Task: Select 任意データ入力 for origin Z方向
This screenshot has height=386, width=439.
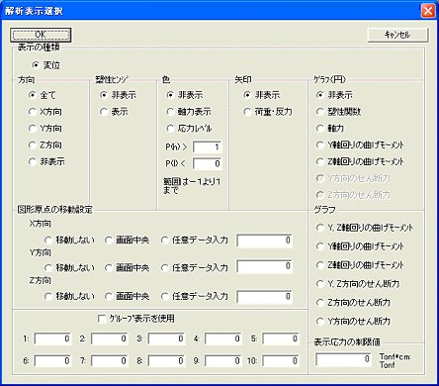Action: pos(195,296)
